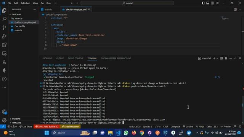Show more menu bar items ellipsis
The height and width of the screenshot is (137, 244).
pyautogui.click(x=55, y=3)
